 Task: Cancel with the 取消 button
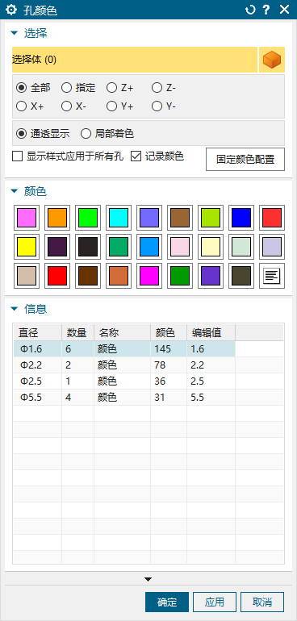(x=262, y=602)
